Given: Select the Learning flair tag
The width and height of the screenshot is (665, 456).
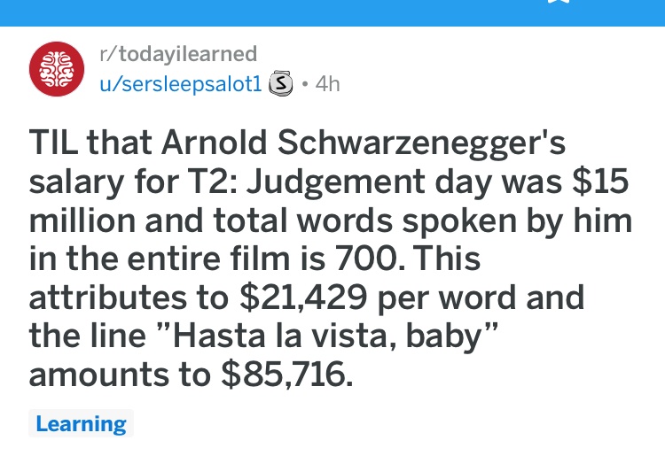Looking at the screenshot, I should tap(81, 423).
